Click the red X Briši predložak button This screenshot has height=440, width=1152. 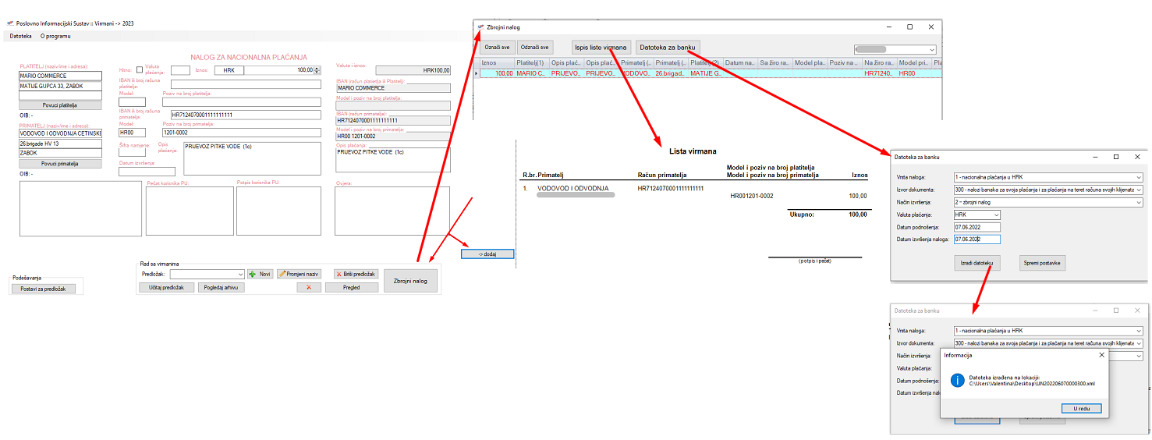[x=356, y=275]
